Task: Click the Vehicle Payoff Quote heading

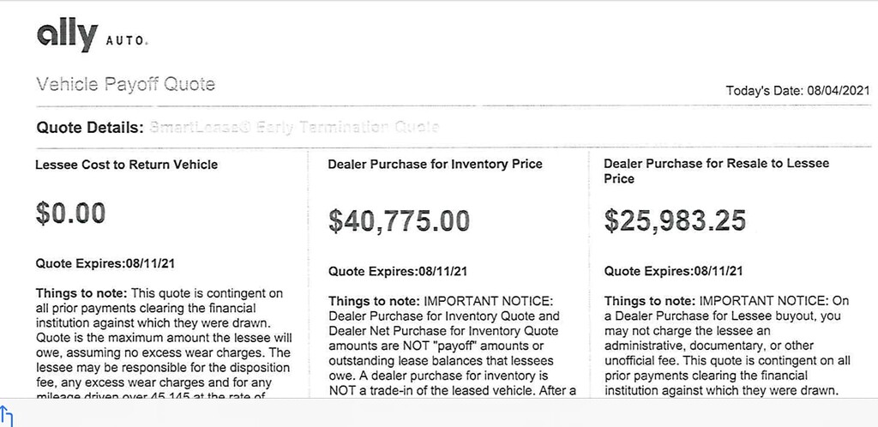Action: tap(125, 84)
